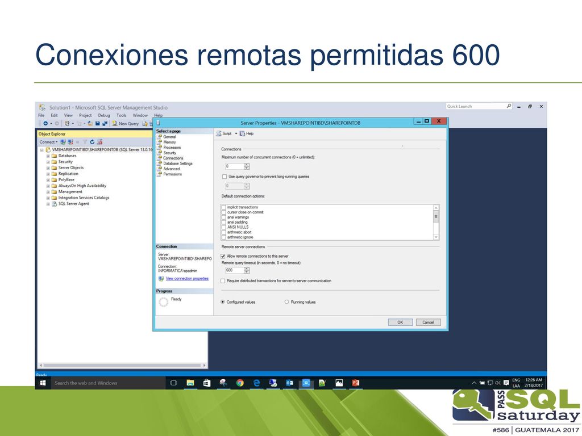
Task: Expand the SQL Server Agent node
Action: (x=48, y=204)
